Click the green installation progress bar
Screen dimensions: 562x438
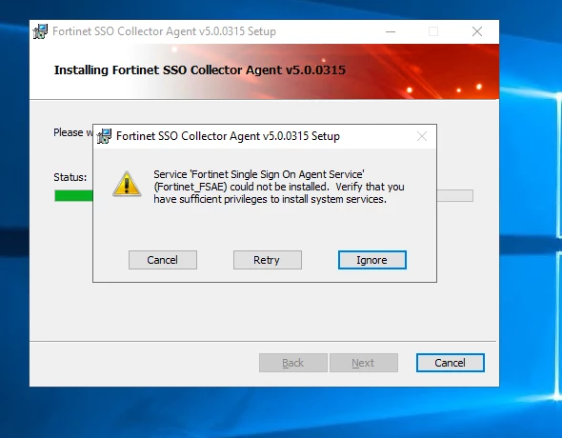(74, 195)
